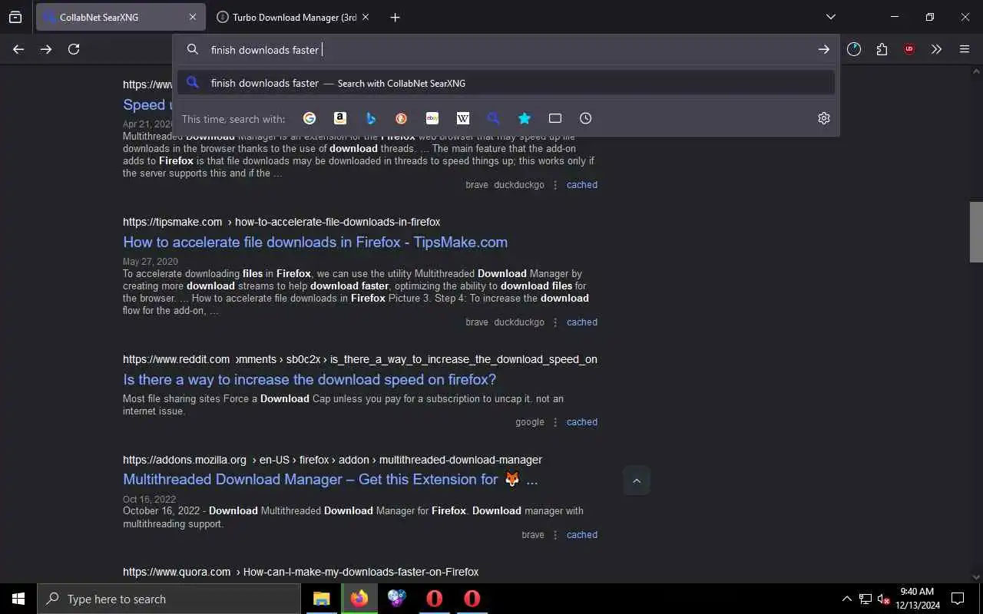Click the www.reddit.com result URL
Screen dimensions: 983x614
360,359
